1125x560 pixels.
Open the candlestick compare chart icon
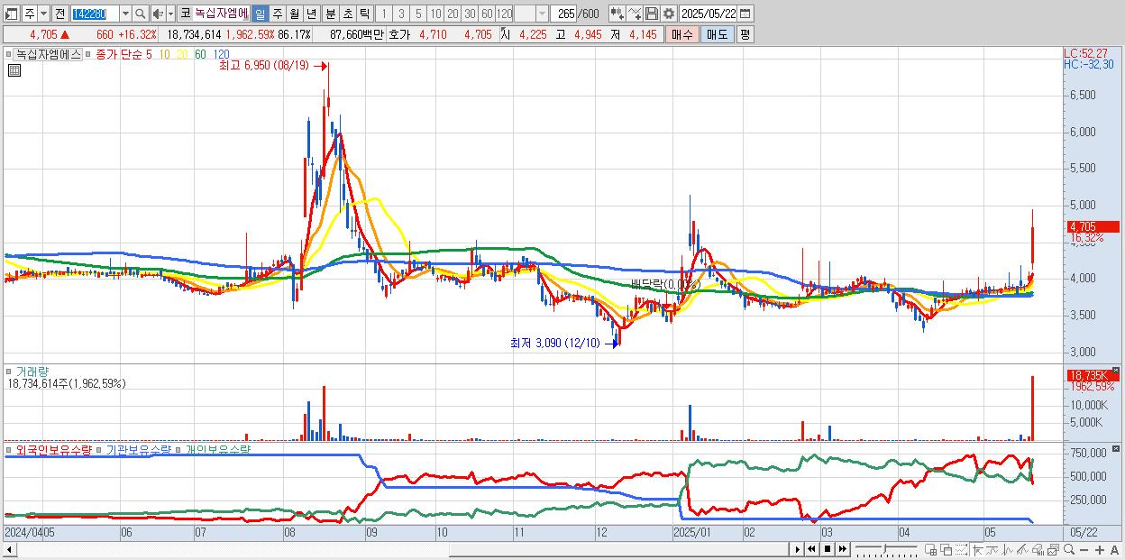(617, 14)
